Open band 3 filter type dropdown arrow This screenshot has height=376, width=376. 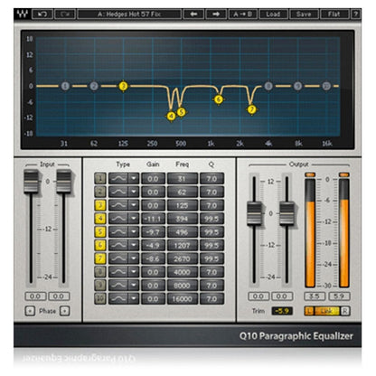pyautogui.click(x=134, y=205)
